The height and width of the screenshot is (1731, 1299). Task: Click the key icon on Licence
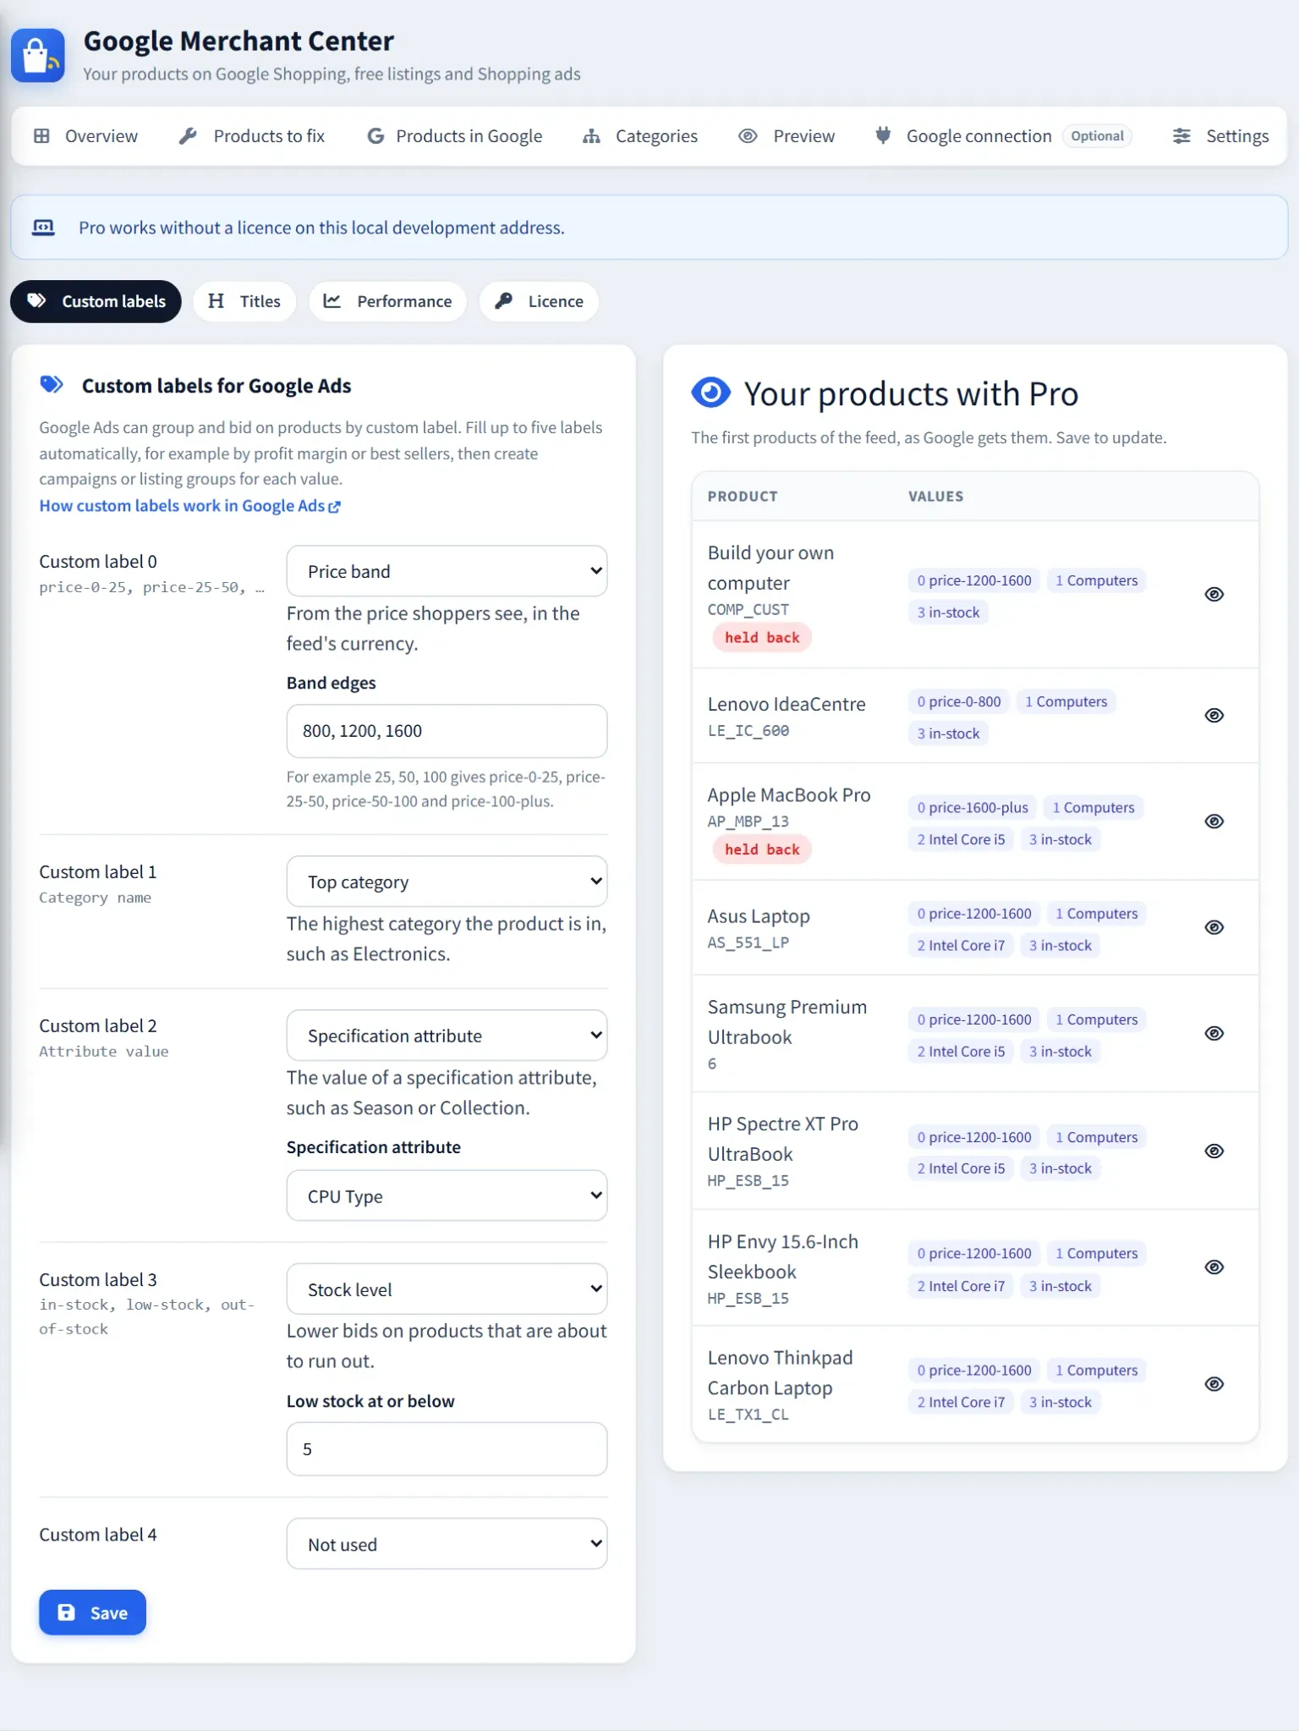coord(503,300)
